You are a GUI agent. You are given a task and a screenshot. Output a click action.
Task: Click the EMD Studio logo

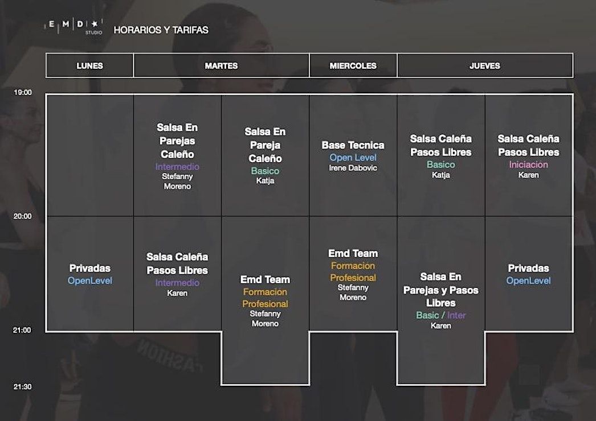tap(74, 26)
